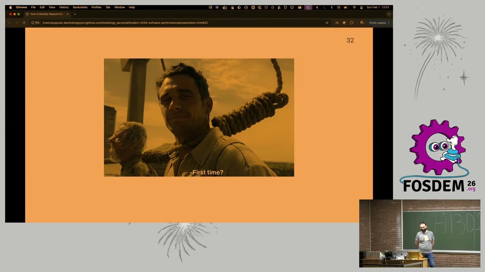The image size is (485, 272).
Task: Open the Edit menu
Action: [x=42, y=7]
